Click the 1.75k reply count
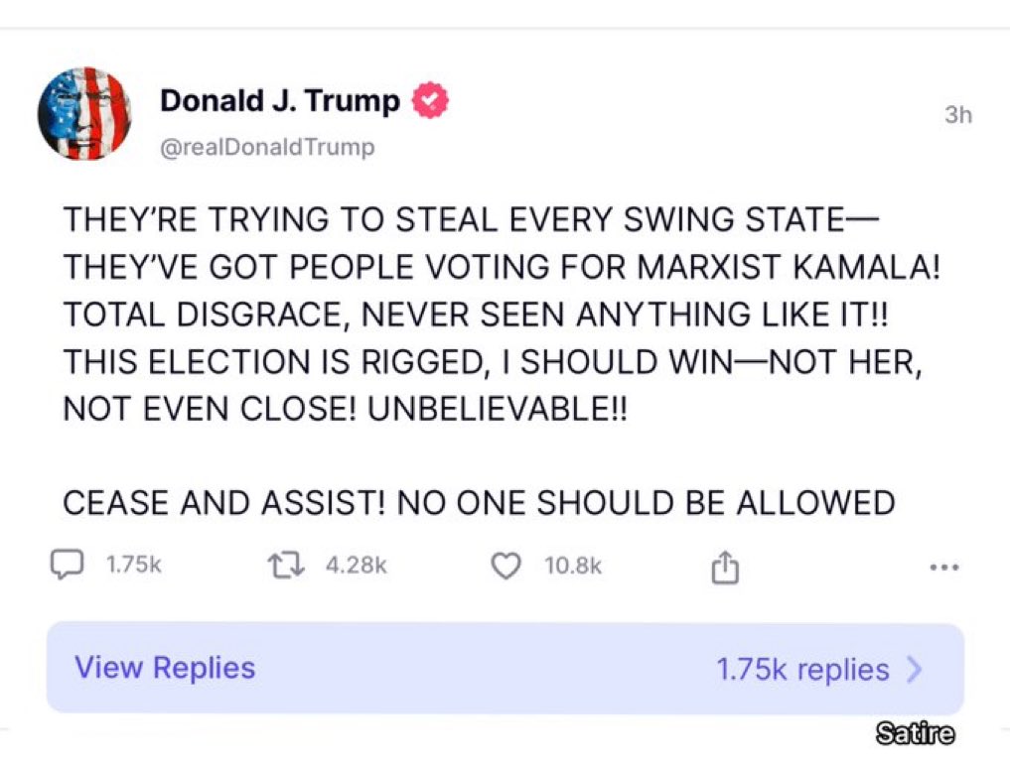This screenshot has width=1010, height=765. point(133,565)
